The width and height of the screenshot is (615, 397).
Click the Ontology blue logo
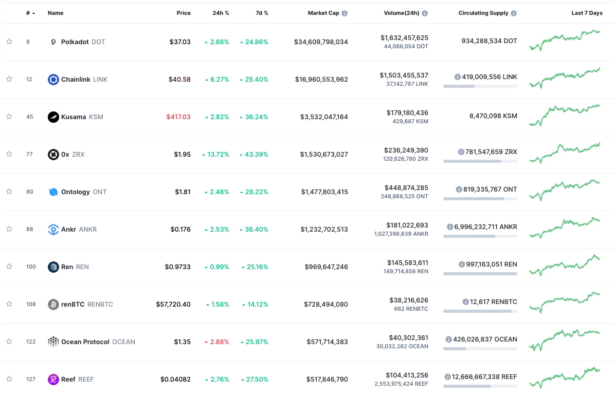click(x=53, y=192)
